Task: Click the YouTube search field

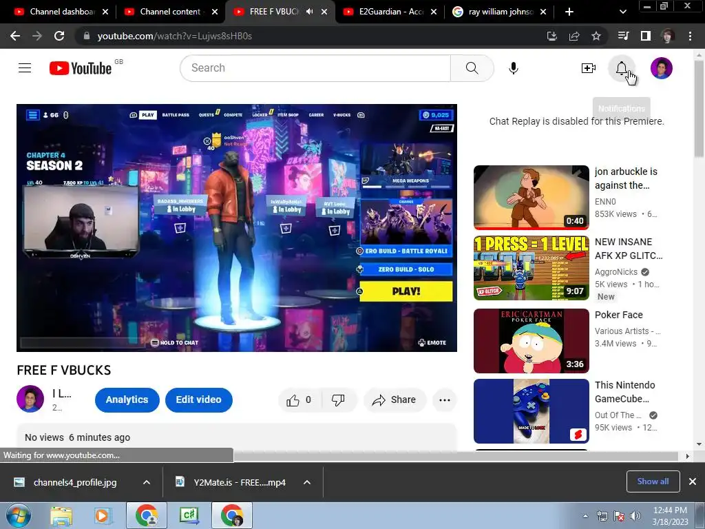Action: [x=315, y=68]
